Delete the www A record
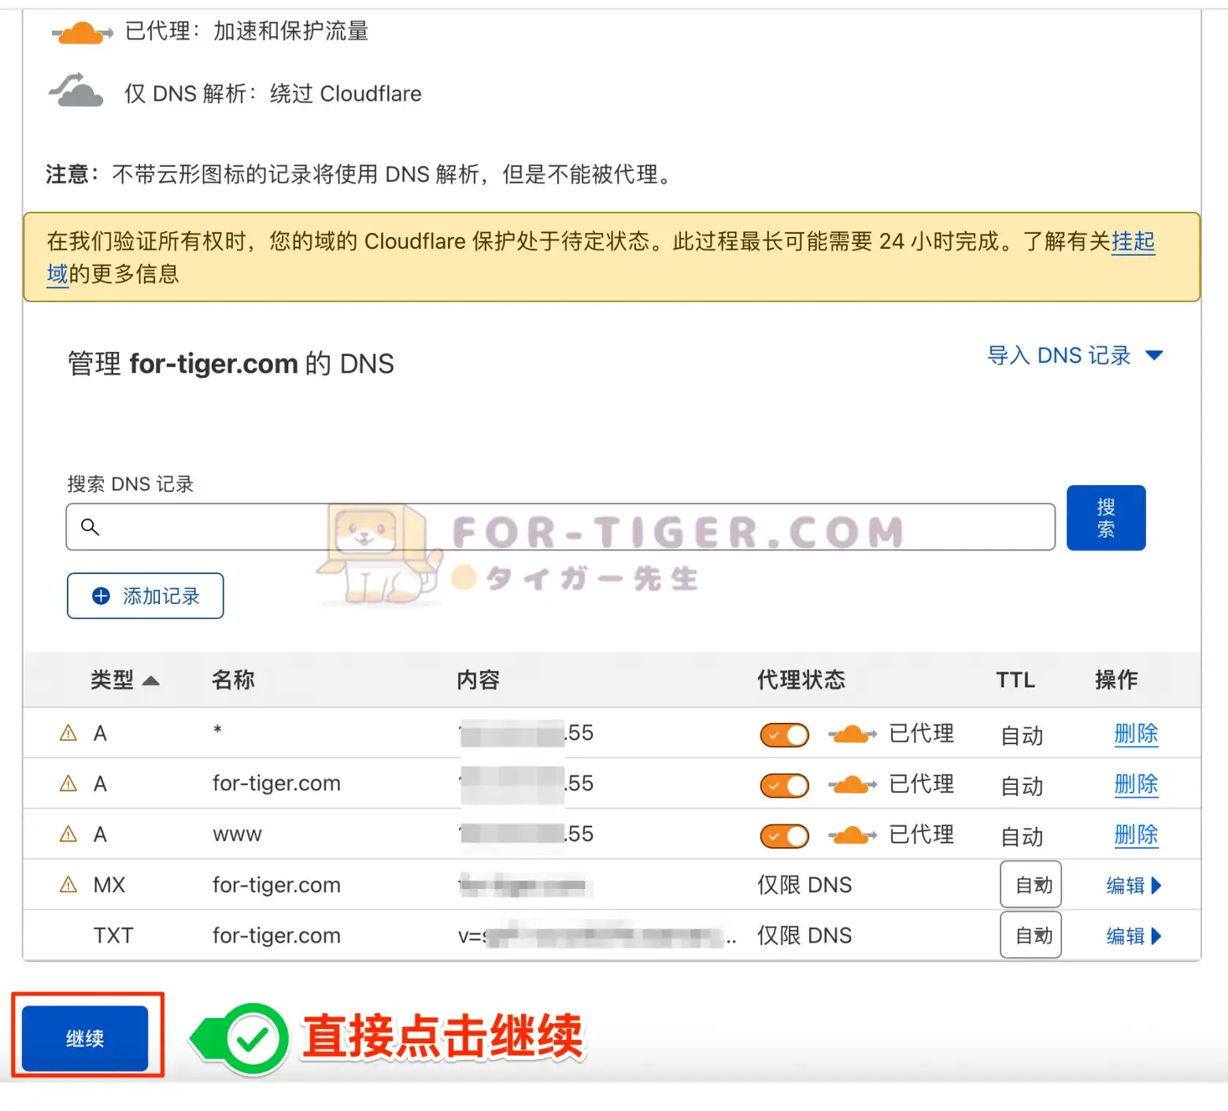The image size is (1228, 1111). tap(1136, 835)
